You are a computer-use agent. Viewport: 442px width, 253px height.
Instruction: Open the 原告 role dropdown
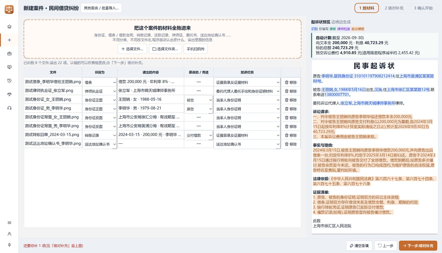[x=199, y=109]
